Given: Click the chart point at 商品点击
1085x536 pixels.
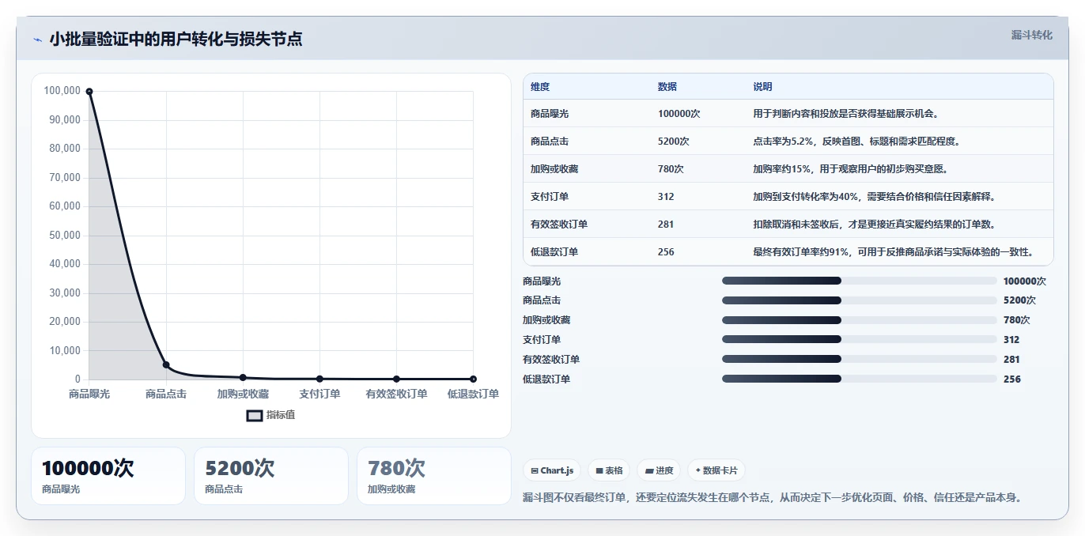Looking at the screenshot, I should (x=166, y=364).
